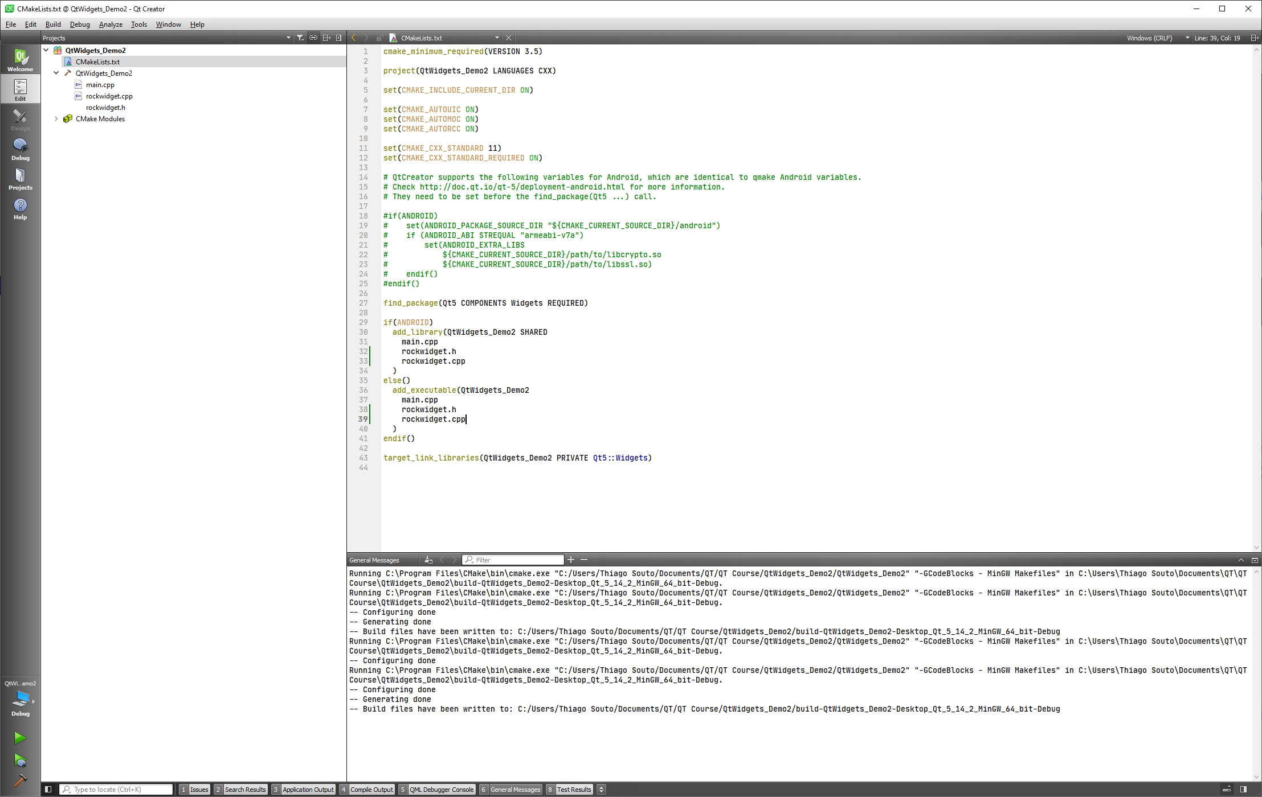The height and width of the screenshot is (797, 1262).
Task: Click the find_package line in editor
Action: tap(485, 303)
